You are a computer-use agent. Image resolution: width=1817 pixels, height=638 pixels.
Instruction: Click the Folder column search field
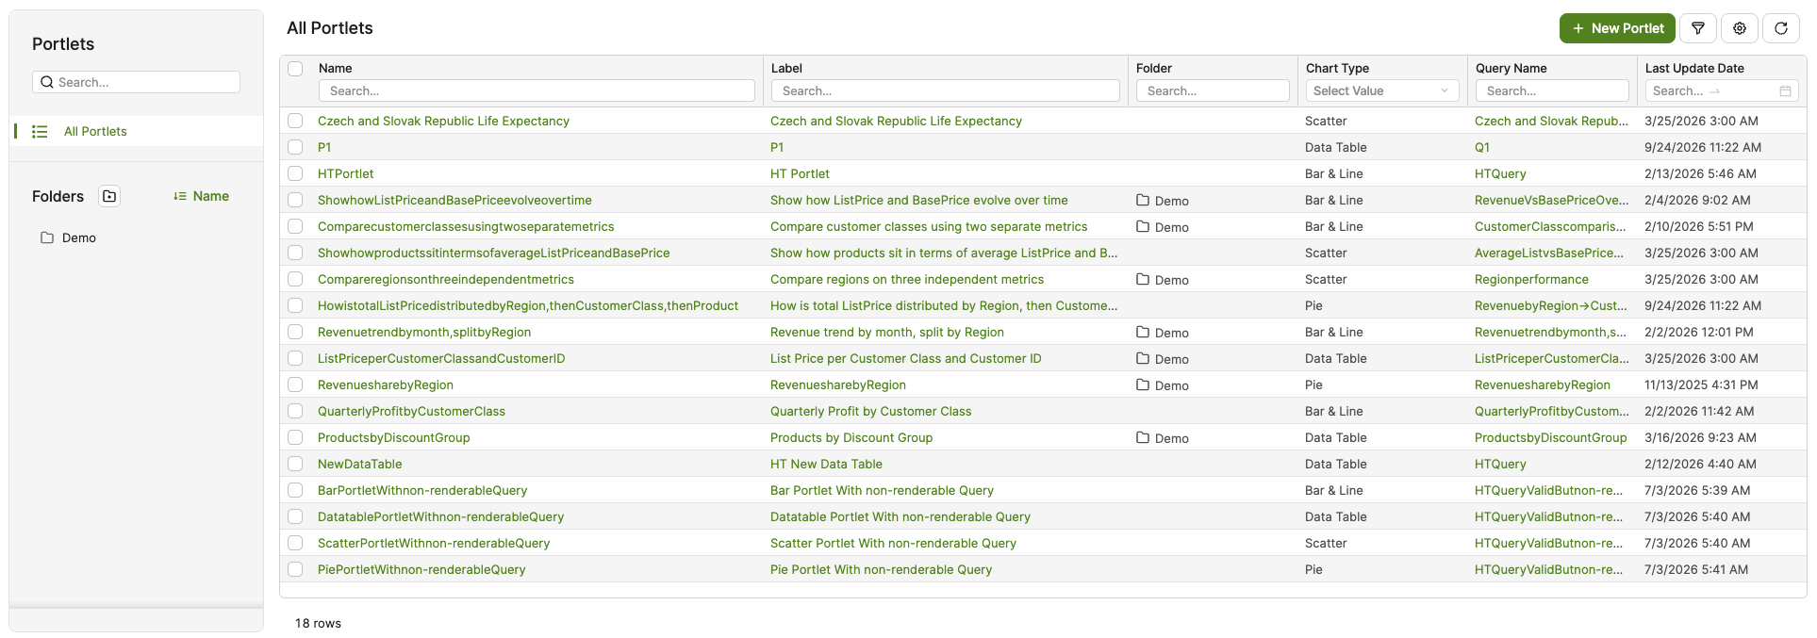[x=1213, y=90]
